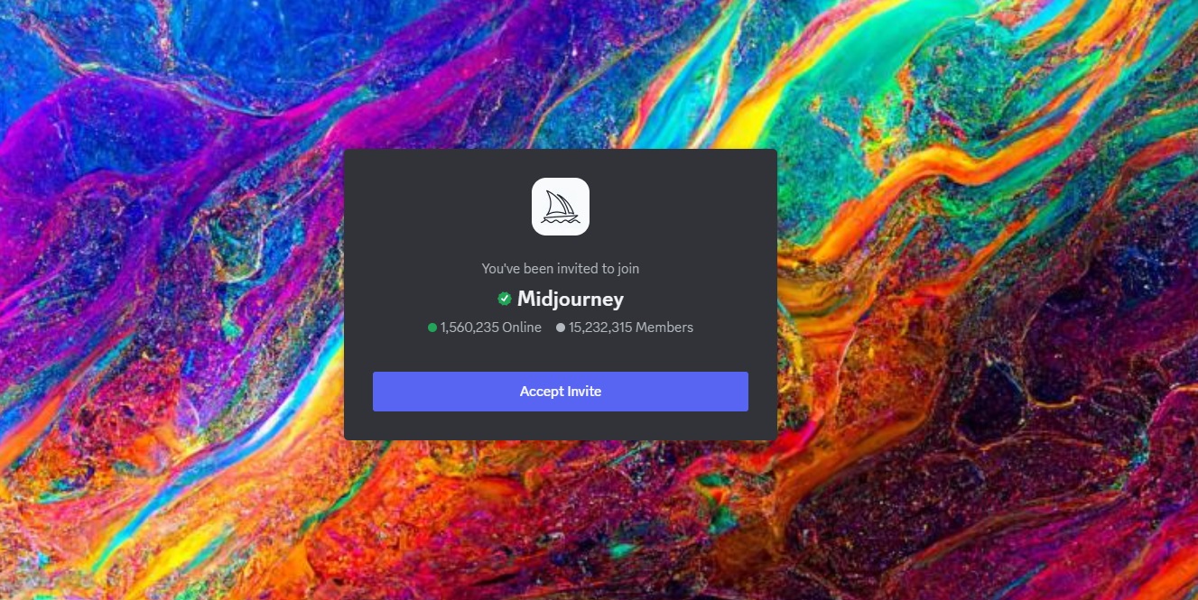Click colorful background below the invite card
Viewport: 1198px width, 600px height.
coord(560,523)
